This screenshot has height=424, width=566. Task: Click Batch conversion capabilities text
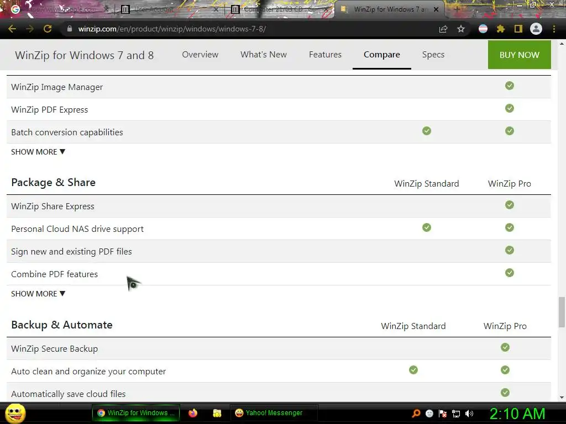click(x=67, y=132)
